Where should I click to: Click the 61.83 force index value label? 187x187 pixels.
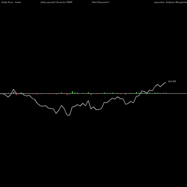tap(172, 82)
